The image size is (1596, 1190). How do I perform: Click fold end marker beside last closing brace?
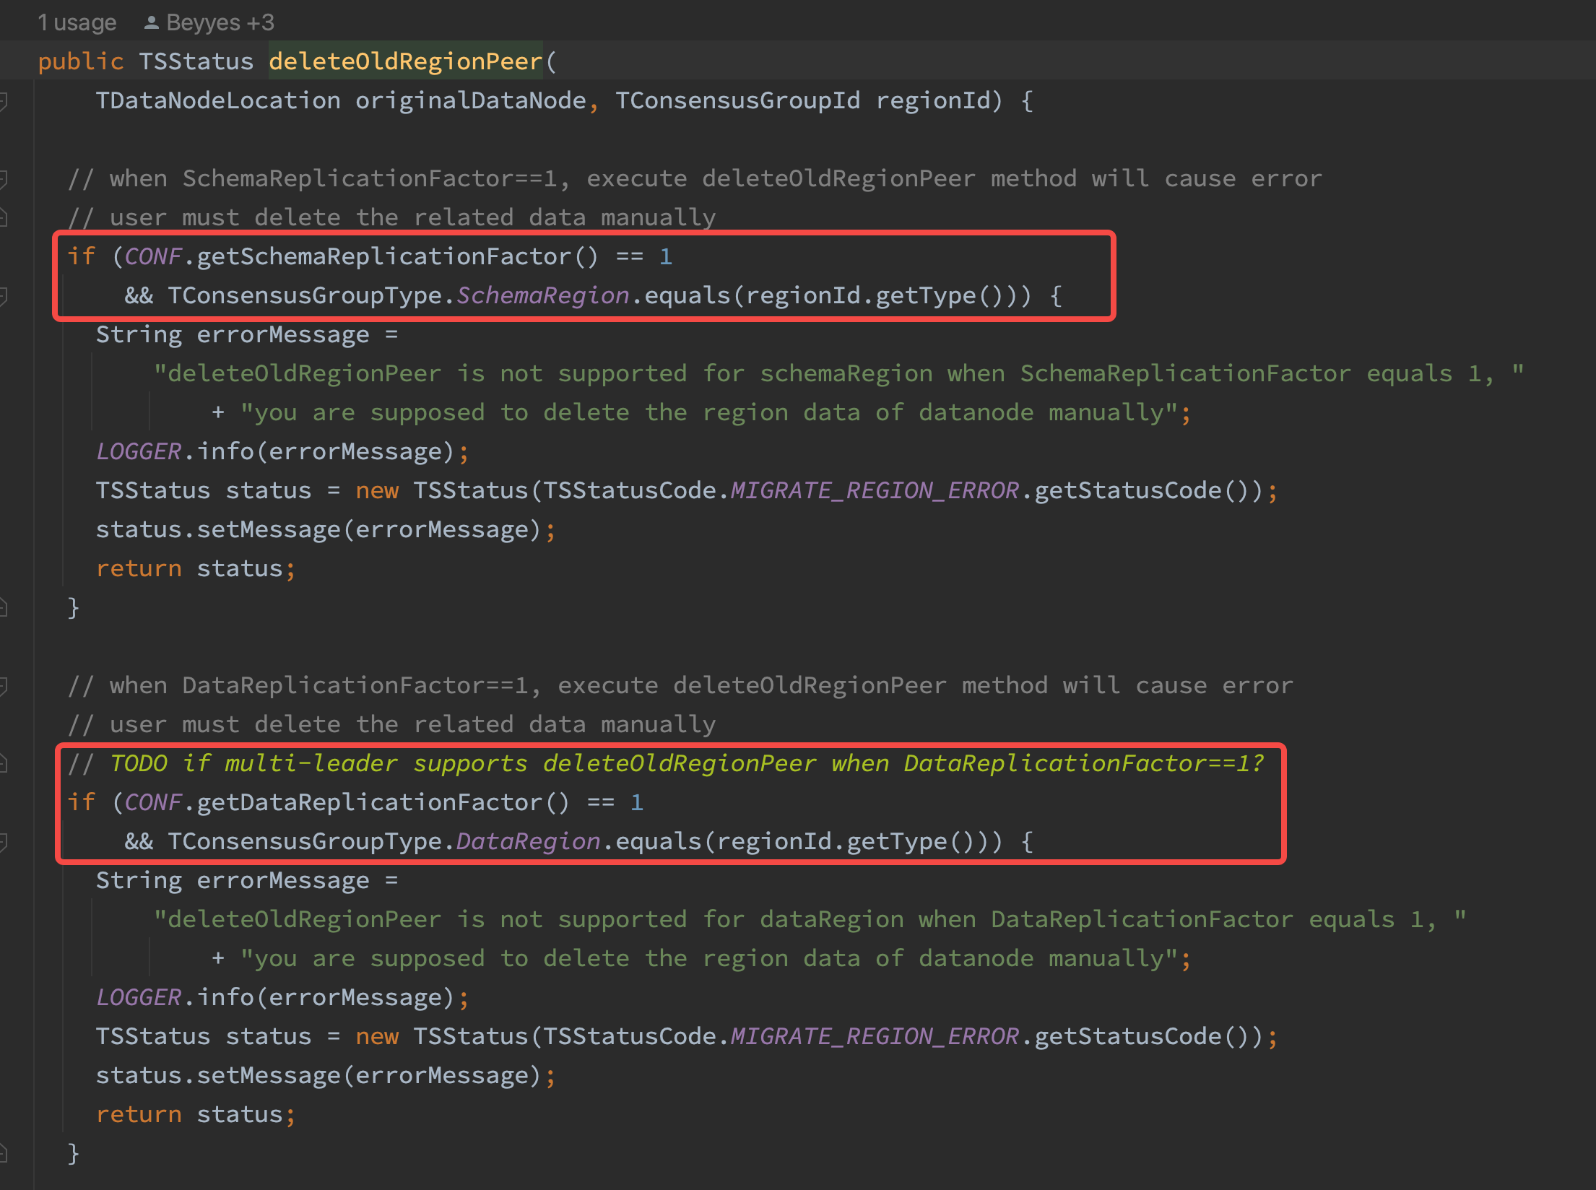coord(3,1153)
